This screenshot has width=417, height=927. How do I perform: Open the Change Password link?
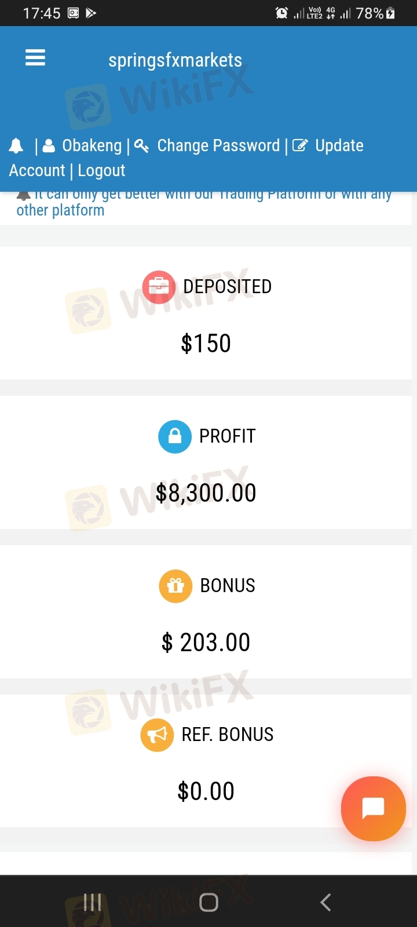(218, 146)
